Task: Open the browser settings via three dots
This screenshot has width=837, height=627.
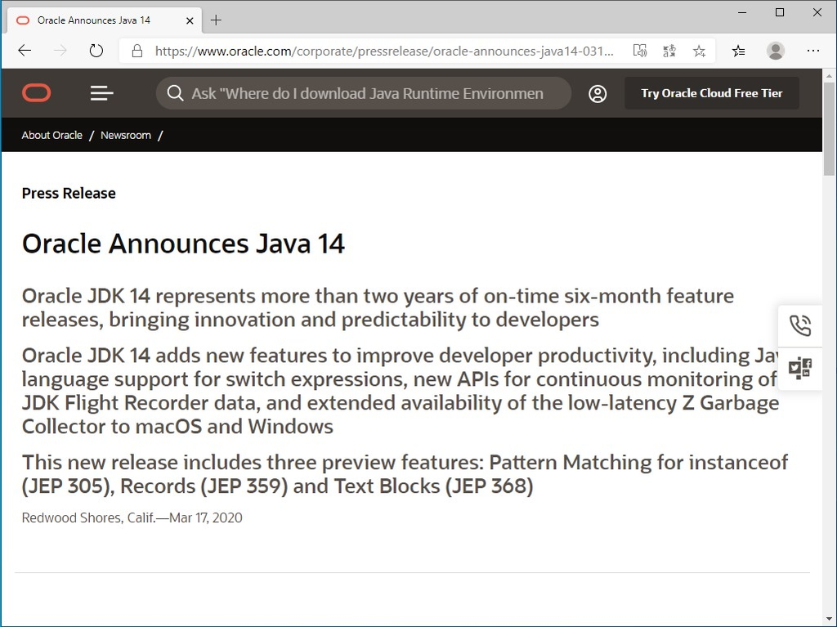Action: (x=813, y=50)
